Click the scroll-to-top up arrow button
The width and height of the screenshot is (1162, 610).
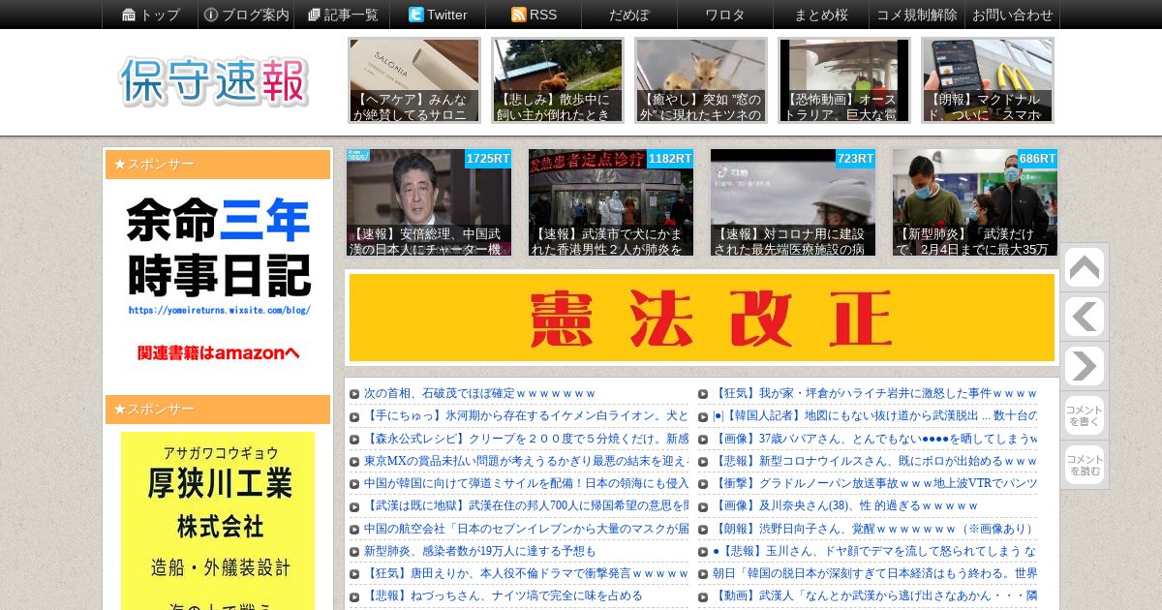pyautogui.click(x=1084, y=268)
